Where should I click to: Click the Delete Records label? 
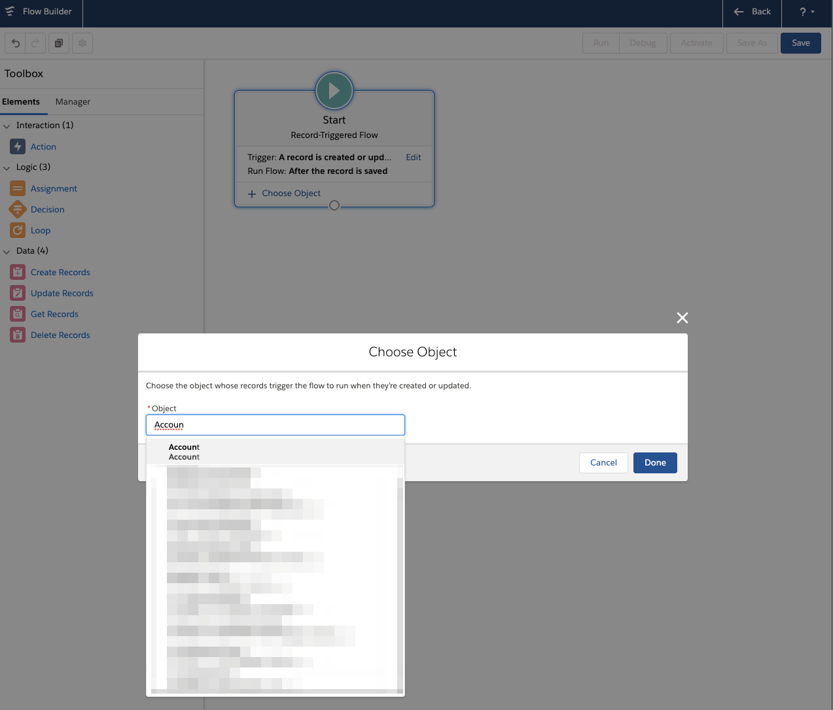click(60, 335)
